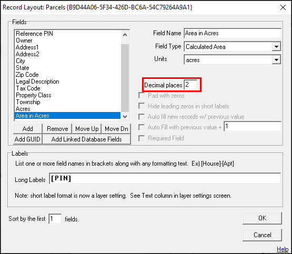292x254 pixels.
Task: Choose Reference PIN from the fields list
Action: pos(34,34)
